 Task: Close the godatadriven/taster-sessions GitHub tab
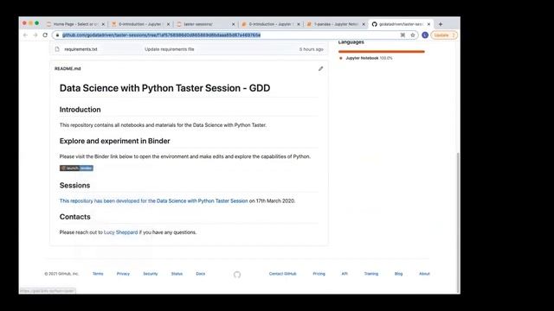coord(429,24)
